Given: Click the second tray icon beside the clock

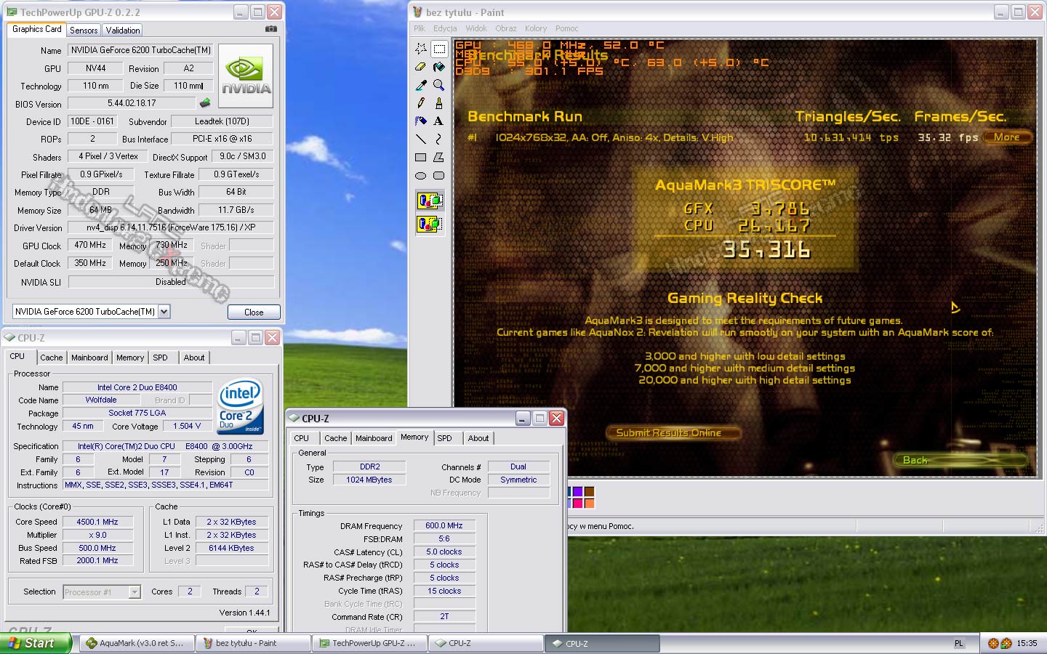Looking at the screenshot, I should coord(1006,643).
